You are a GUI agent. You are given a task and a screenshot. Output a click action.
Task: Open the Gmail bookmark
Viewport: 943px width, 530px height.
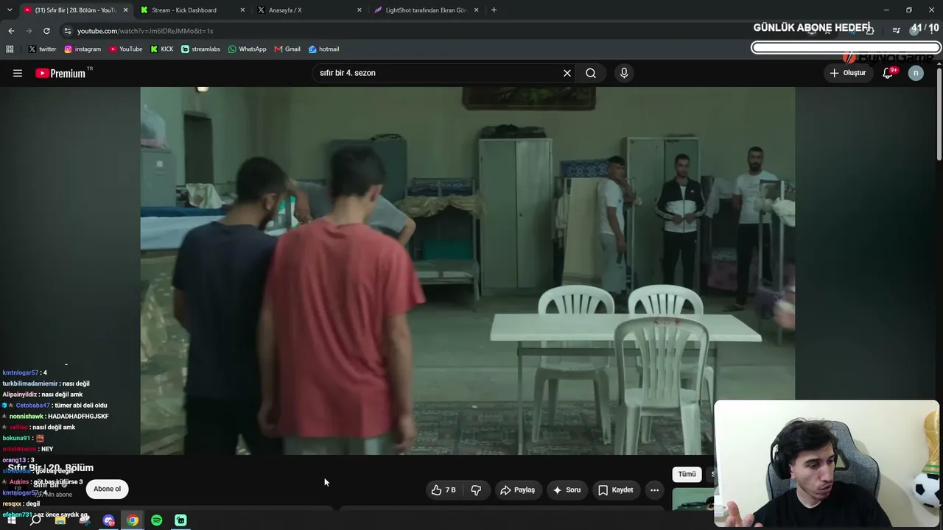[287, 49]
